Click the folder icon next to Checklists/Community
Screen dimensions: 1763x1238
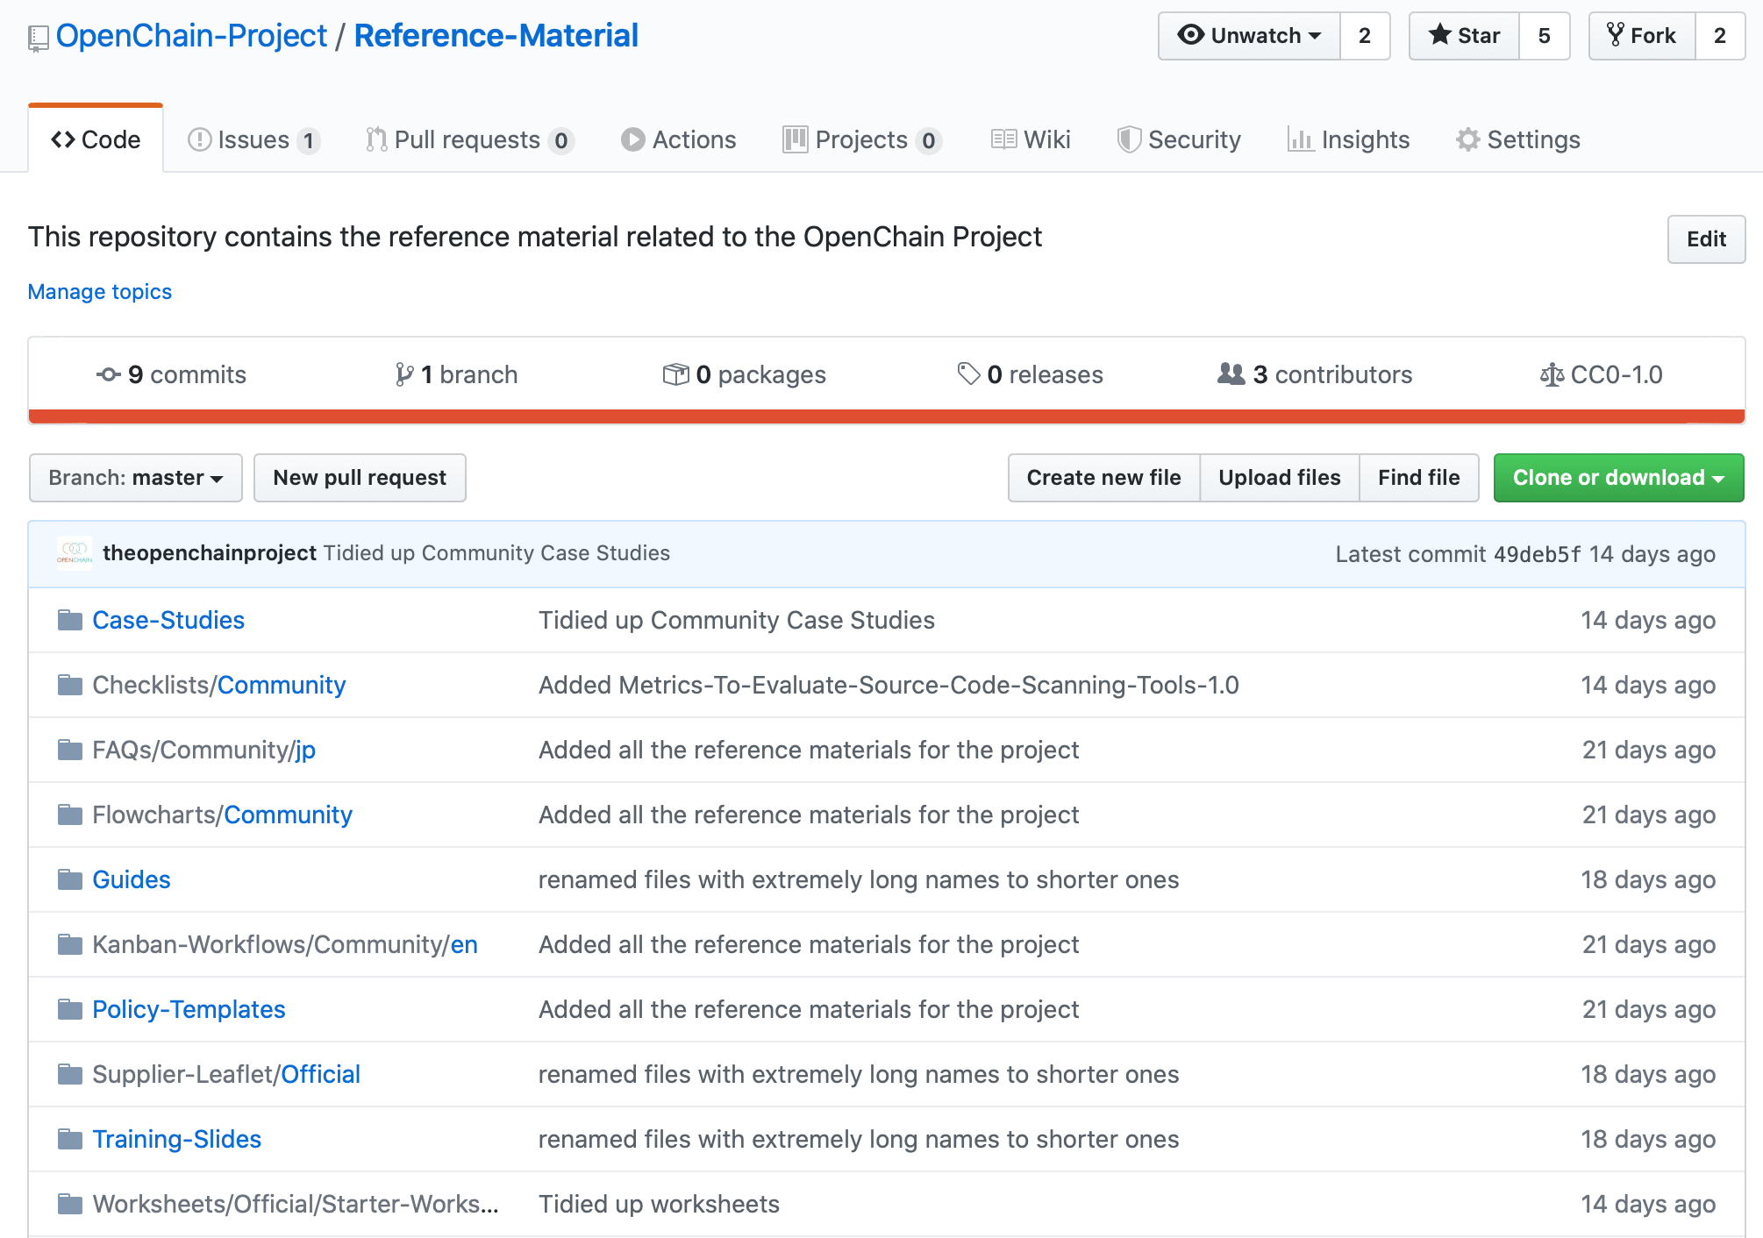click(x=69, y=686)
